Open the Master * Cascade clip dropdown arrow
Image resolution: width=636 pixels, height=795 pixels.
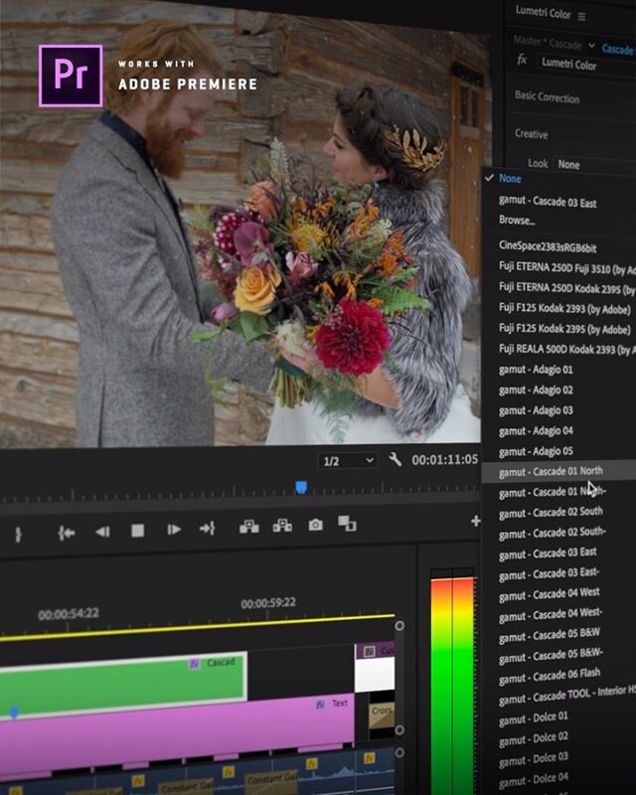591,46
